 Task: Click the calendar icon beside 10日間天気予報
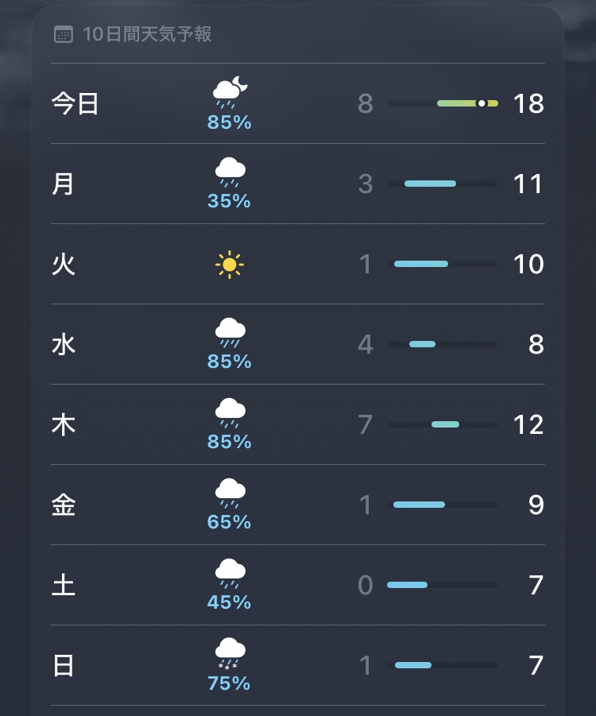pos(63,34)
